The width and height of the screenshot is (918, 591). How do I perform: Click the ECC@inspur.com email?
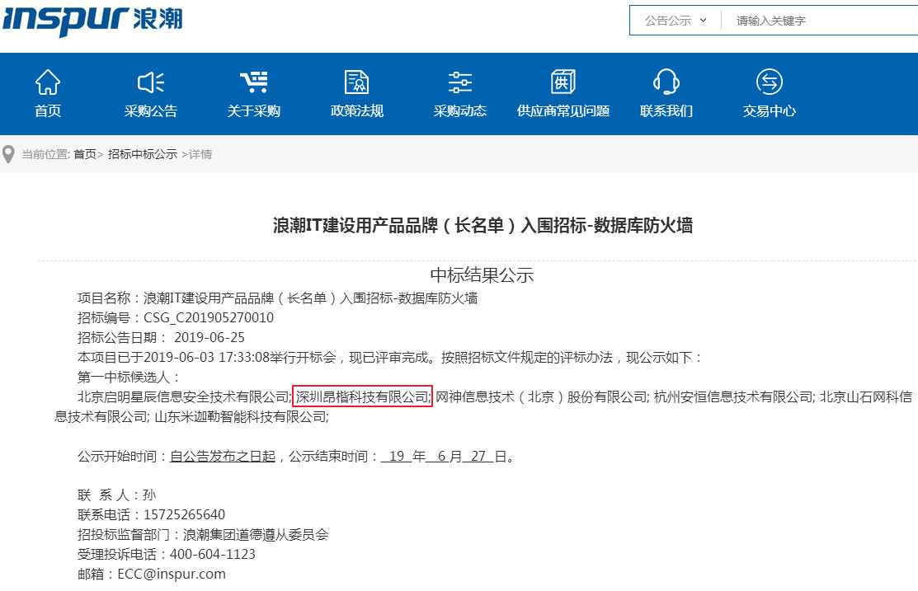(x=172, y=575)
